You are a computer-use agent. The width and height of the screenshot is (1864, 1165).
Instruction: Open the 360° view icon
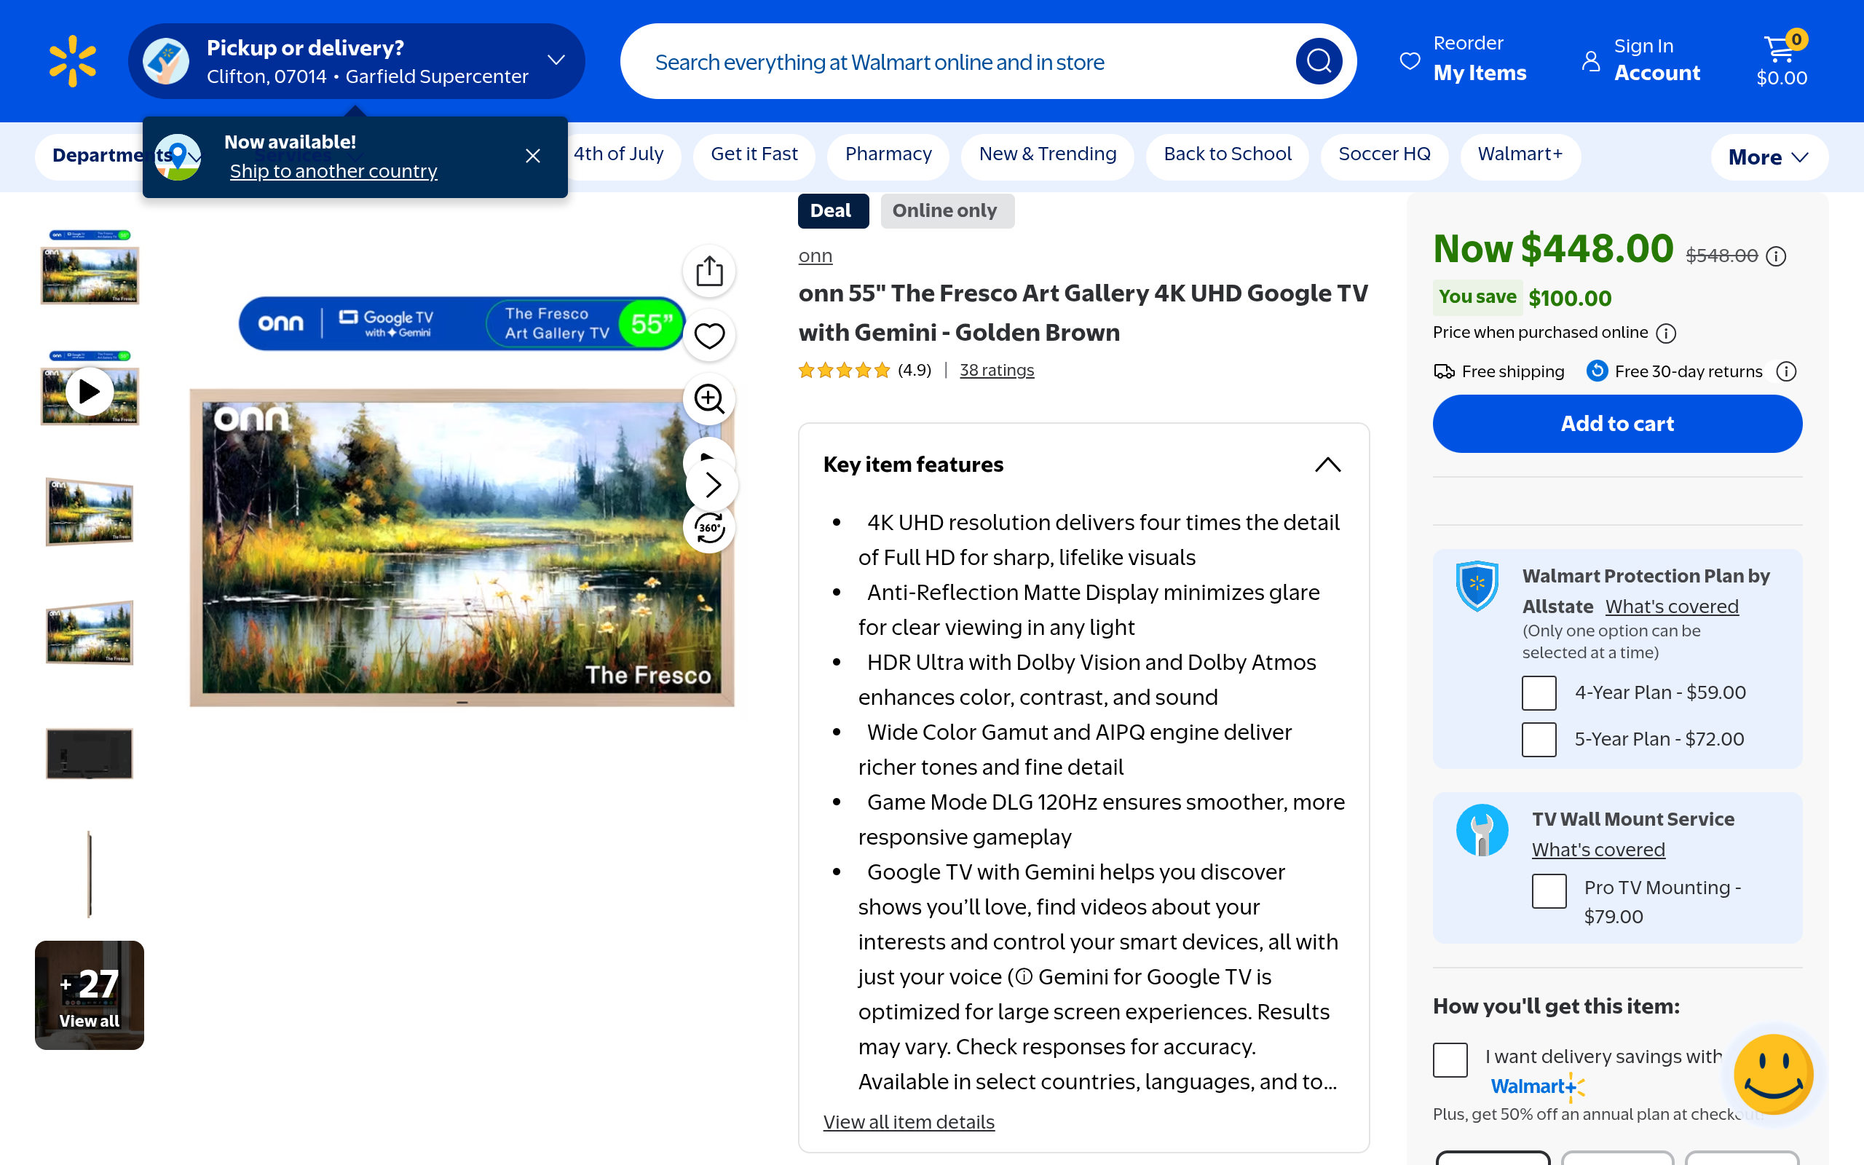coord(709,528)
